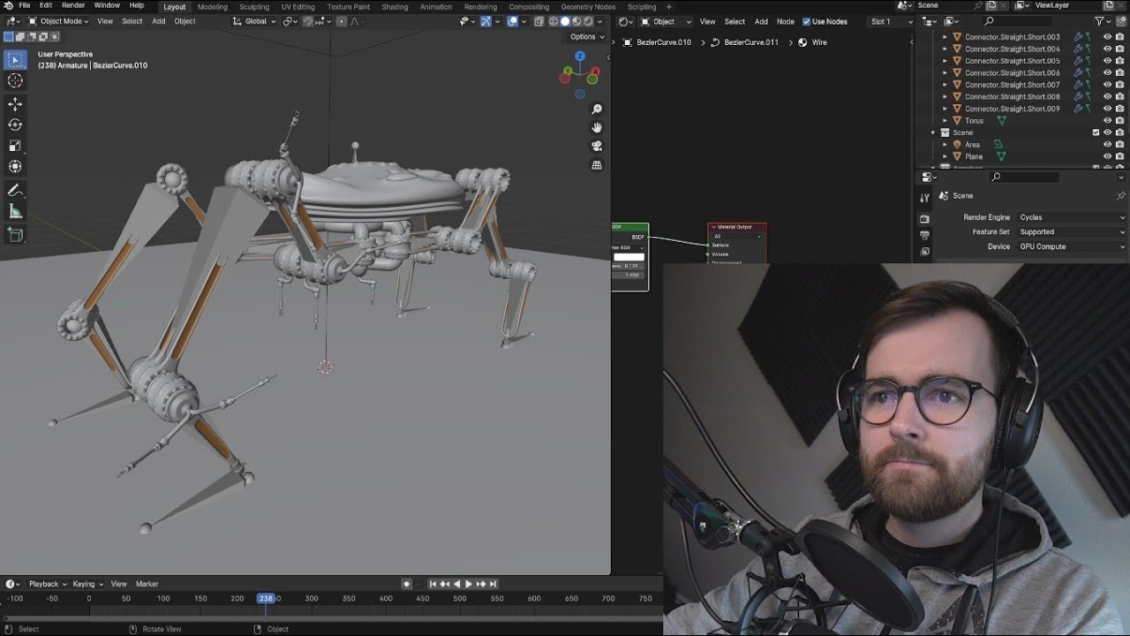
Task: Open the Slot 1 material dropdown
Action: pyautogui.click(x=890, y=21)
